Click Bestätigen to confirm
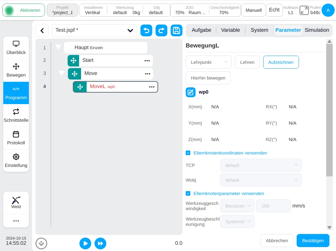 [x=313, y=241]
